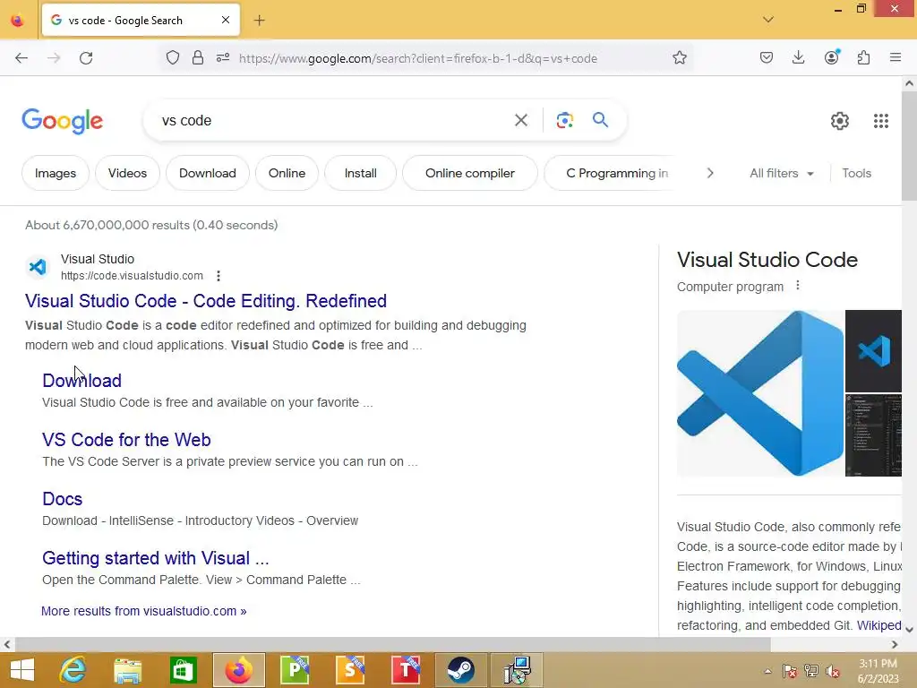Open the large Visual Studio Code logo image
The height and width of the screenshot is (688, 917).
760,393
